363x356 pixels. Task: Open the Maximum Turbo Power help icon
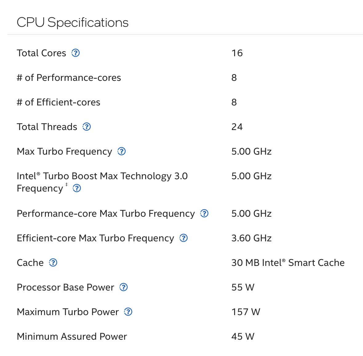(x=128, y=312)
